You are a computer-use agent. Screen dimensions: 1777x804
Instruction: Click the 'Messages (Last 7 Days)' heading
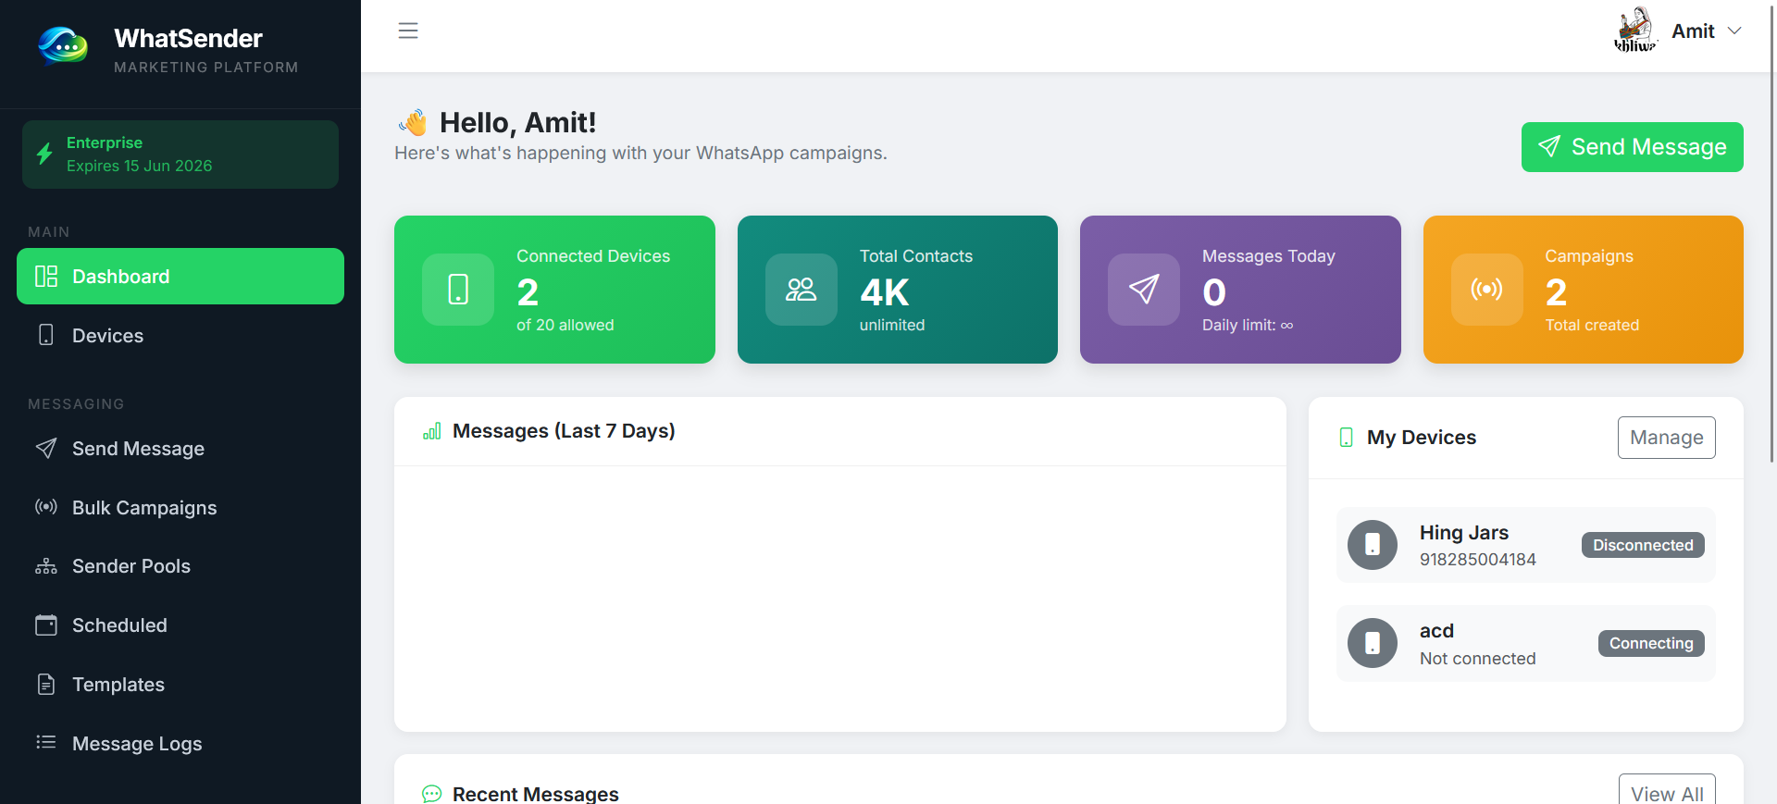tap(564, 431)
